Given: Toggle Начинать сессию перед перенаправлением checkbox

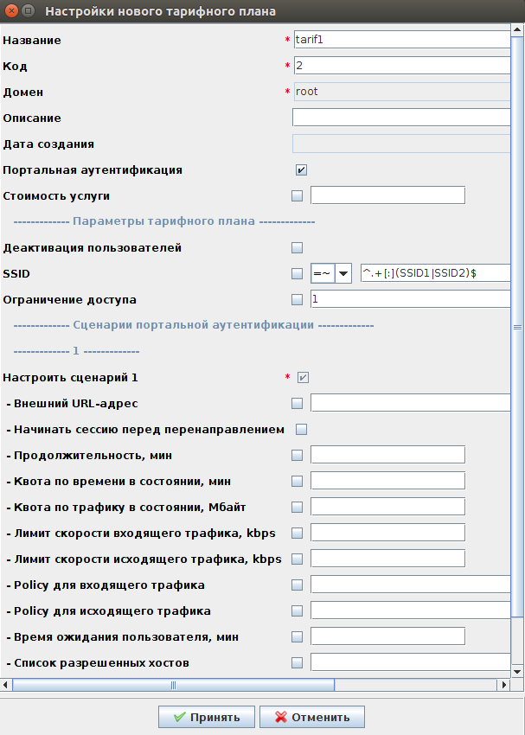Looking at the screenshot, I should (302, 429).
